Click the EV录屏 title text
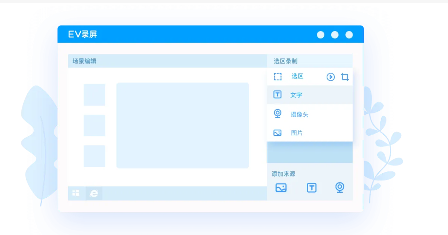Viewport: 448px width, 235px height. (83, 34)
